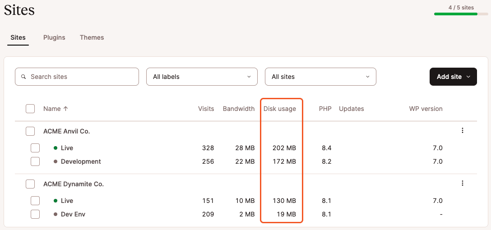491x230 pixels.
Task: Check the Dev Env checkbox
Action: pos(35,214)
